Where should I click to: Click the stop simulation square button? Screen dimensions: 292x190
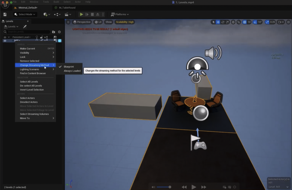[92, 14]
